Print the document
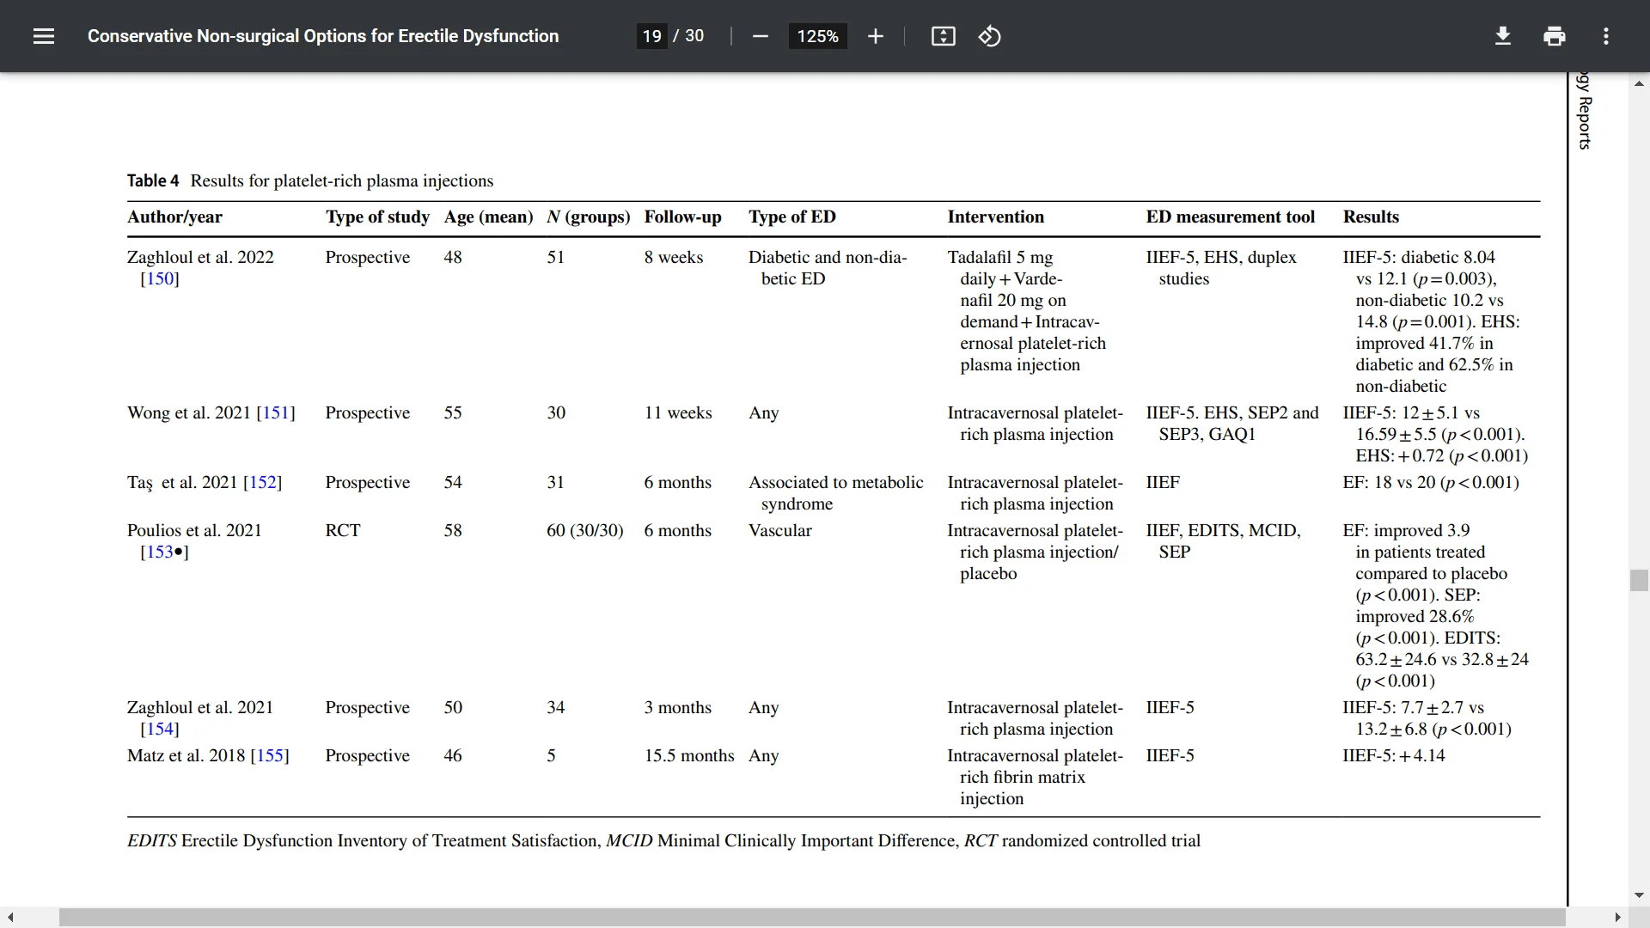The height and width of the screenshot is (928, 1650). (1554, 36)
